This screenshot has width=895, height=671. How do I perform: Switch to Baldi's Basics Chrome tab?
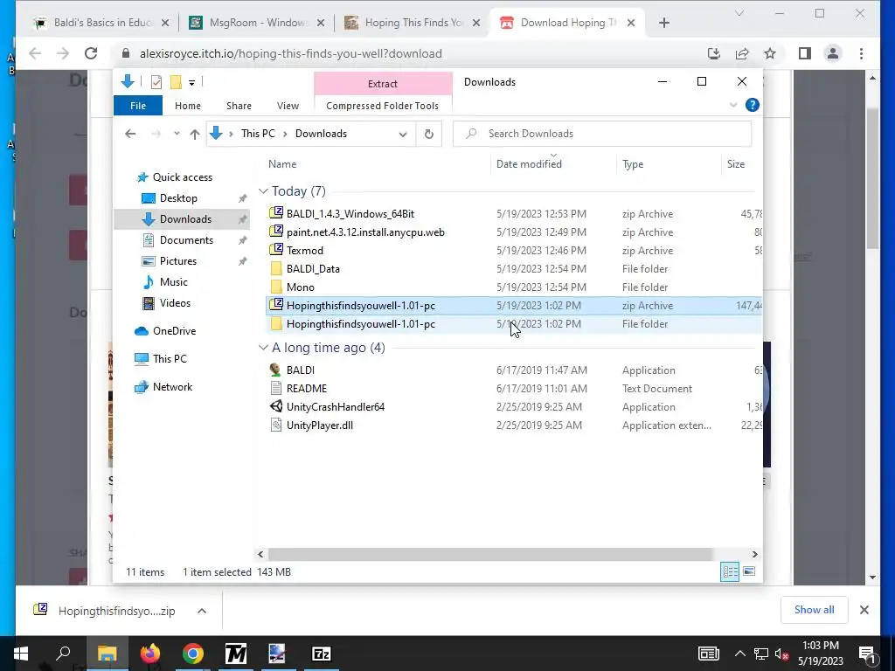tap(103, 23)
